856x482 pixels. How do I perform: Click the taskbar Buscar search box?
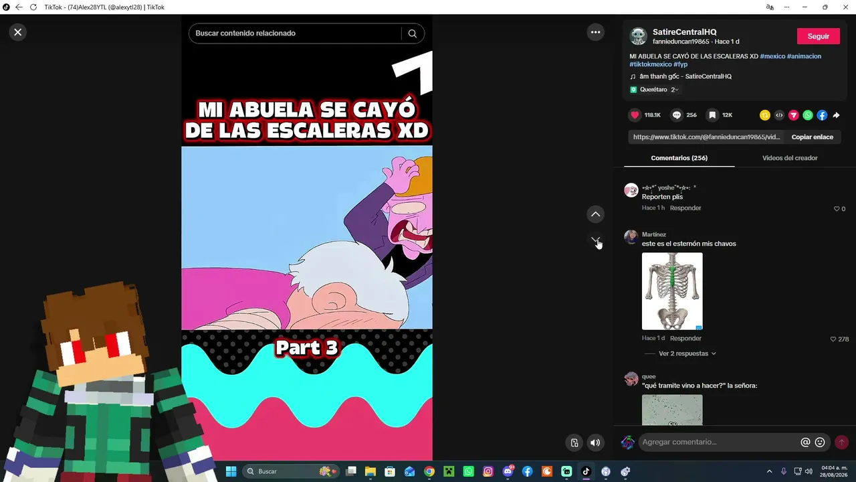click(x=291, y=471)
